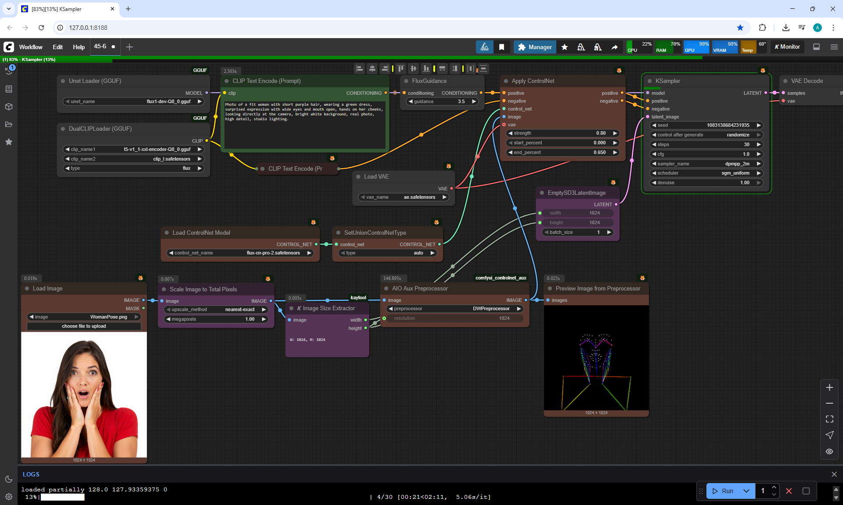843x505 pixels.
Task: Open the Workflow menu
Action: click(x=31, y=47)
